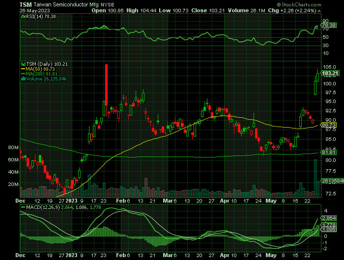
Task: Click the 26135846 volume axis tag
Action: [332, 181]
